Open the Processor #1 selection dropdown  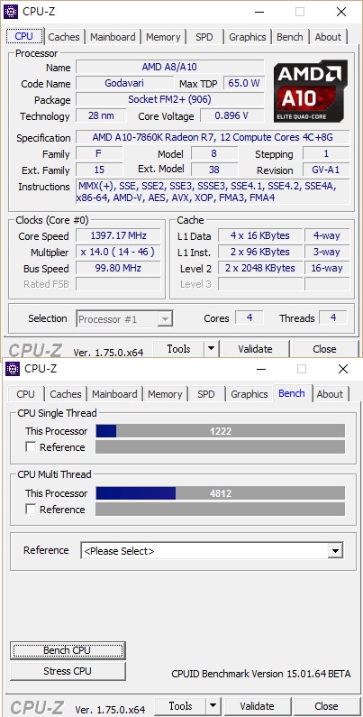point(124,318)
